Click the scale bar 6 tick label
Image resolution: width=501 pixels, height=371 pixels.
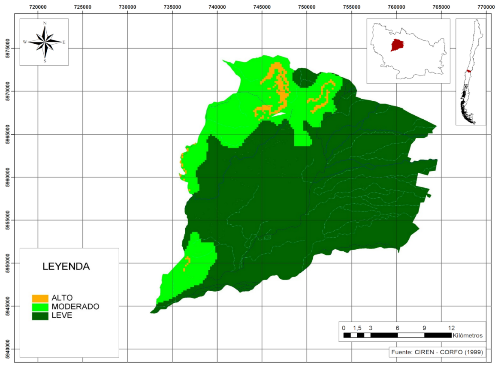click(397, 328)
